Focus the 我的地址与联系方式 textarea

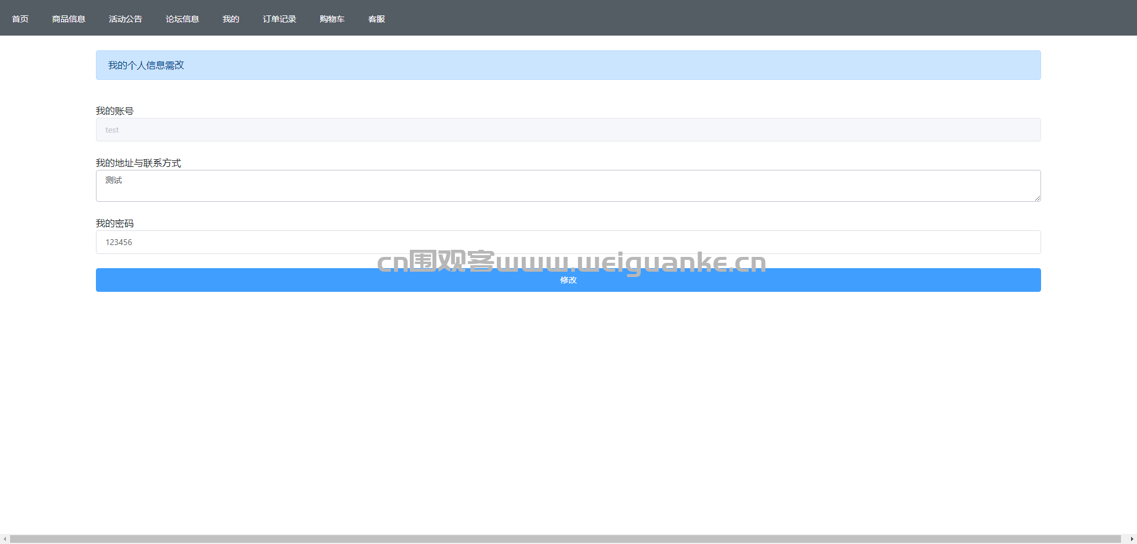568,186
